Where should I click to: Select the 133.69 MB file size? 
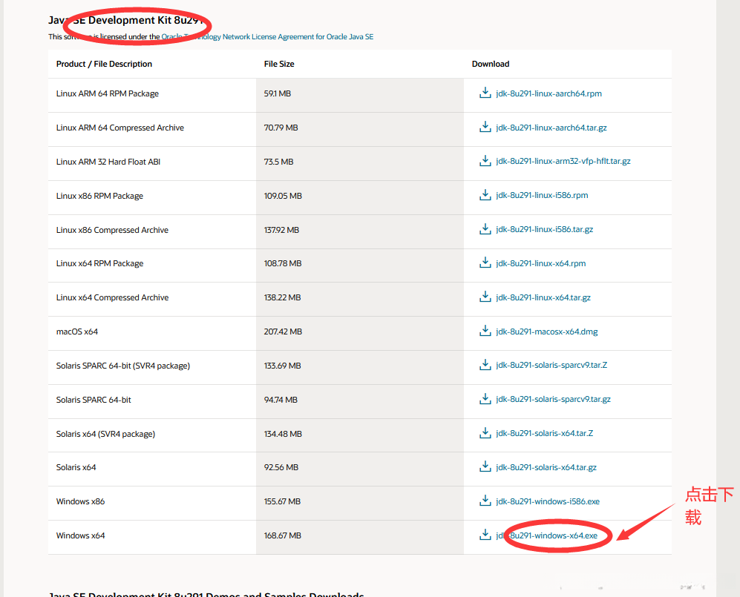pyautogui.click(x=282, y=366)
